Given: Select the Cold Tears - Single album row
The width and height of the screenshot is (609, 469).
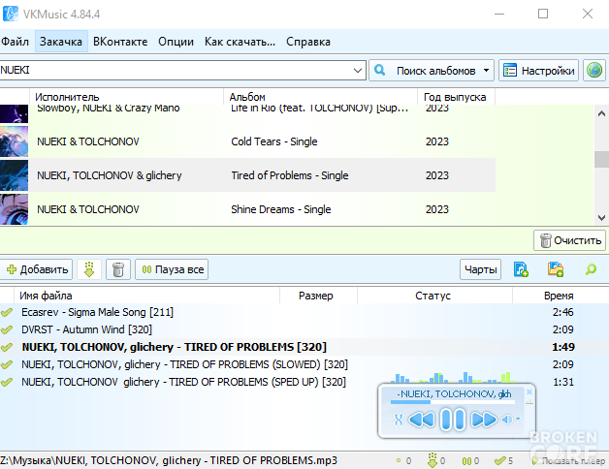Looking at the screenshot, I should 247,141.
